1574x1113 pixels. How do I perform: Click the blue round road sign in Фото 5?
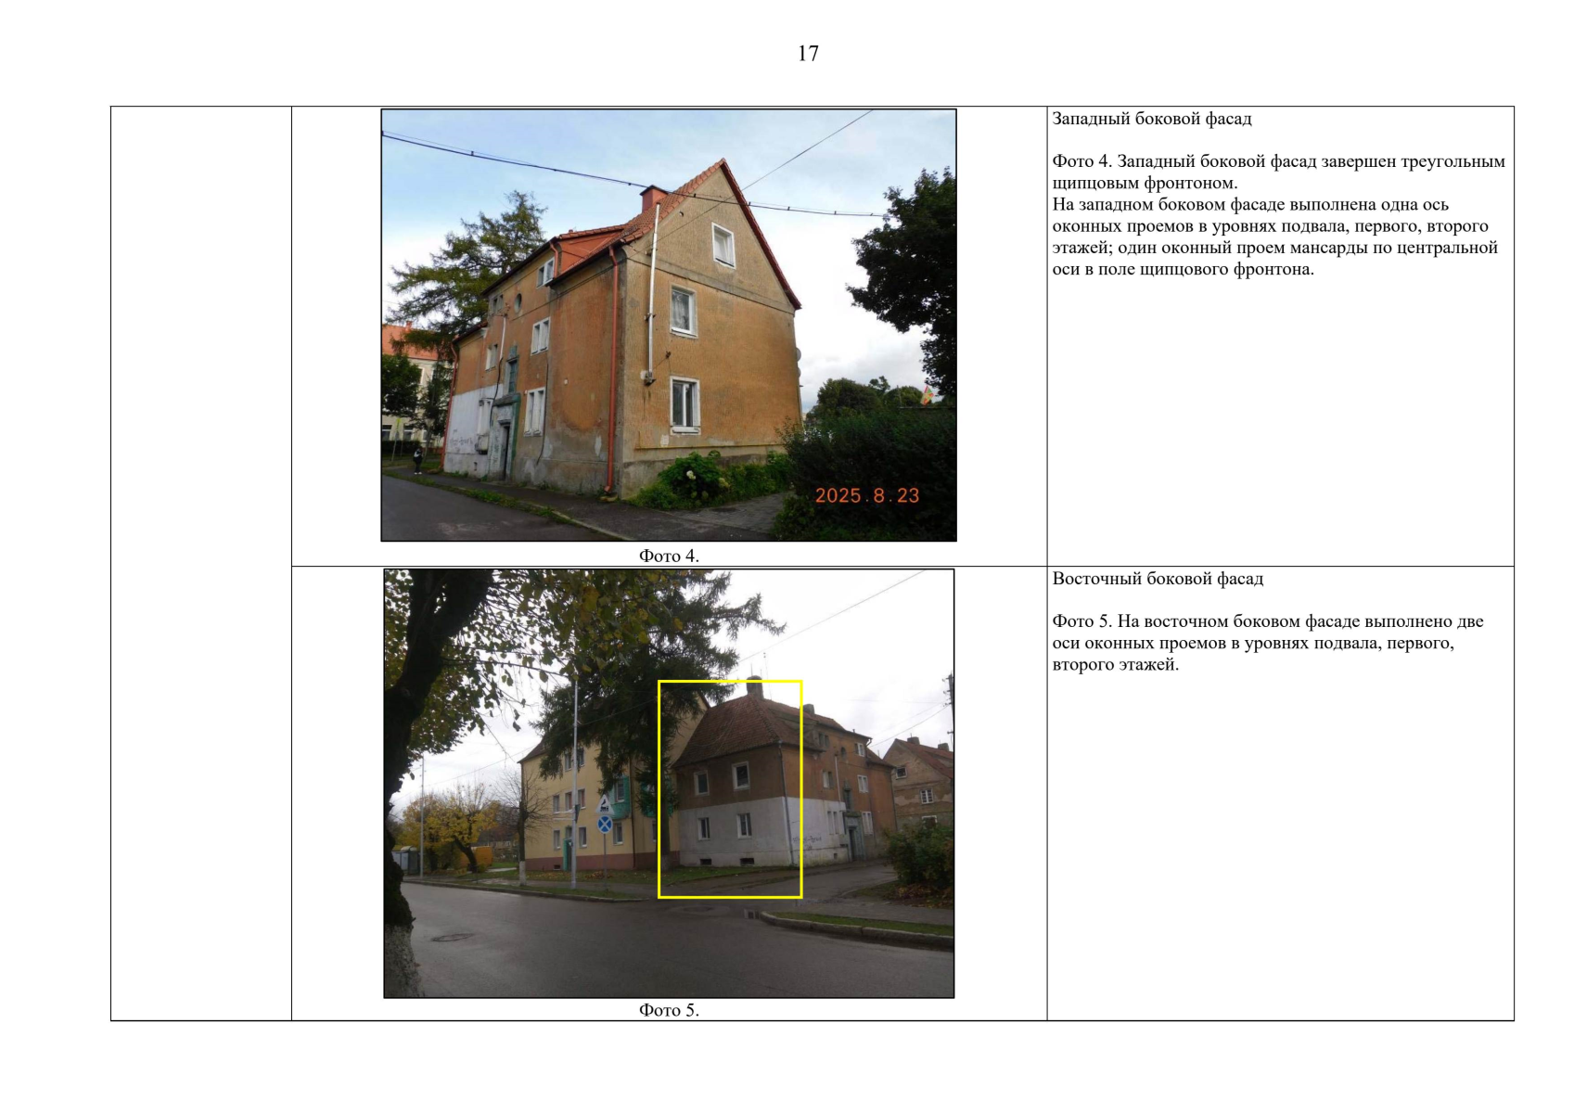pyautogui.click(x=605, y=824)
